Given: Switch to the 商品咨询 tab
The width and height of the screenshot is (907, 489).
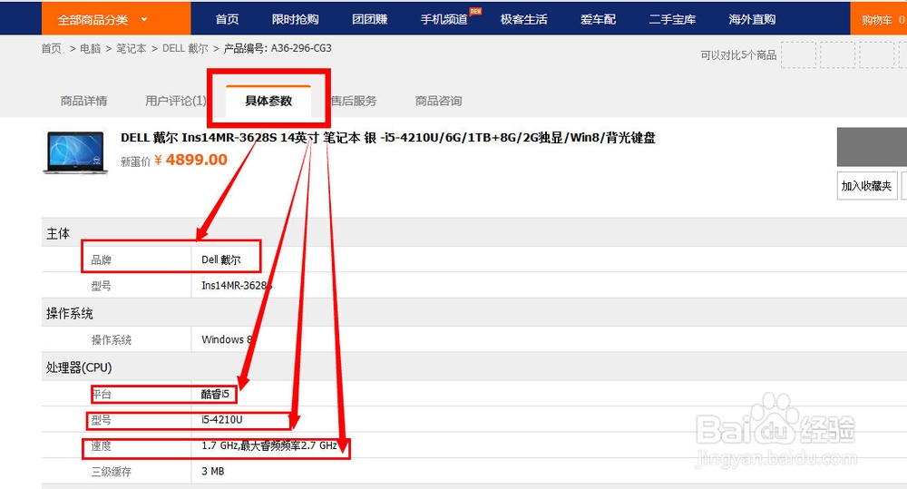Looking at the screenshot, I should pyautogui.click(x=438, y=101).
